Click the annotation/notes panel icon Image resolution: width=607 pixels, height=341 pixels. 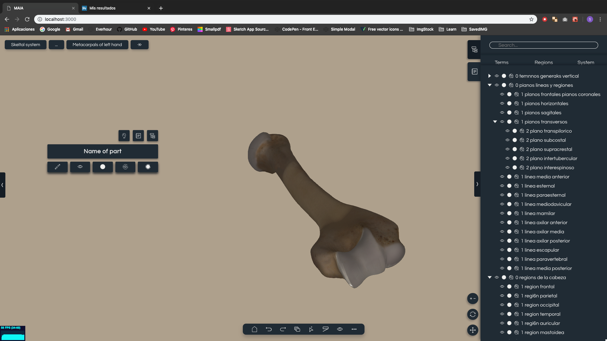tap(475, 71)
